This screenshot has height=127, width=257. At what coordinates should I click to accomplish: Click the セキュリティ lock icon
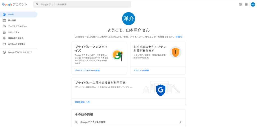(x=5, y=32)
